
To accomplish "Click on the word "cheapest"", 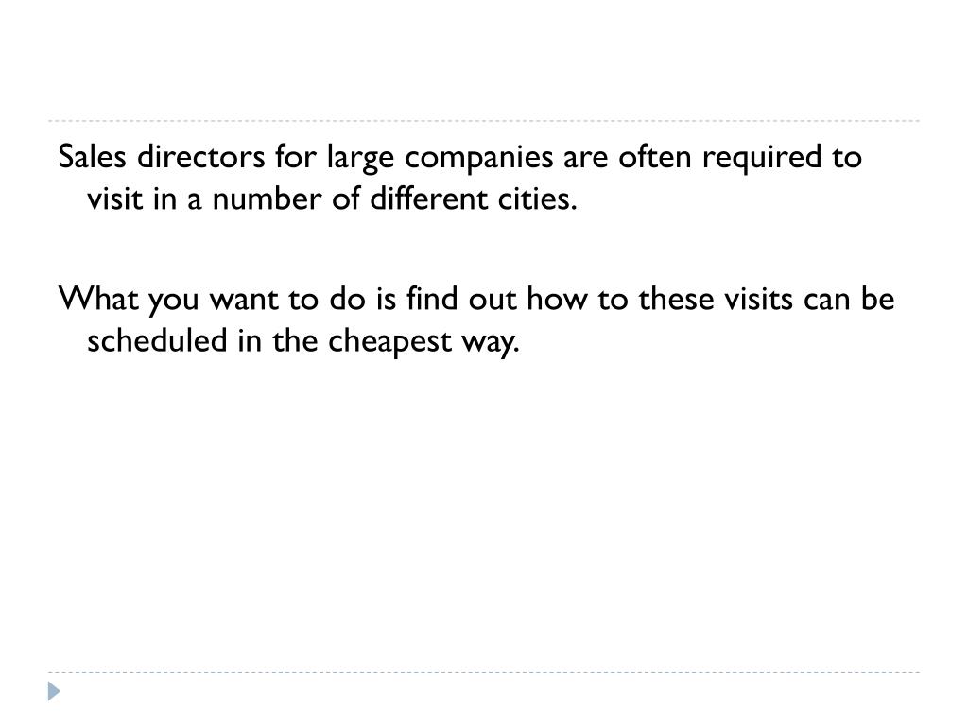I will click(389, 342).
